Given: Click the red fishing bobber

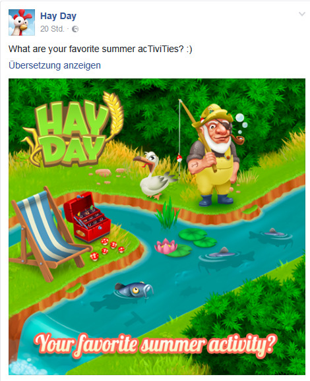Looking at the screenshot, I should pyautogui.click(x=179, y=159).
